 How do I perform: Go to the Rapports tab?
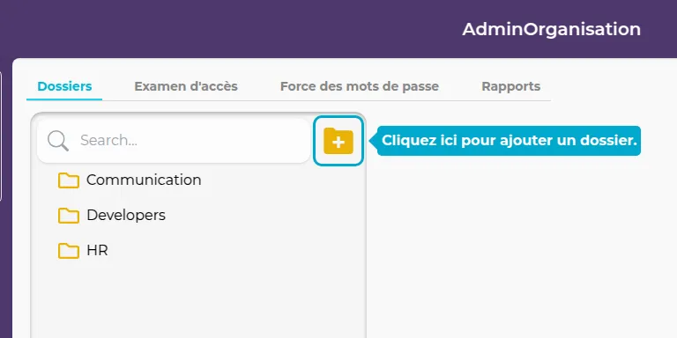tap(511, 86)
